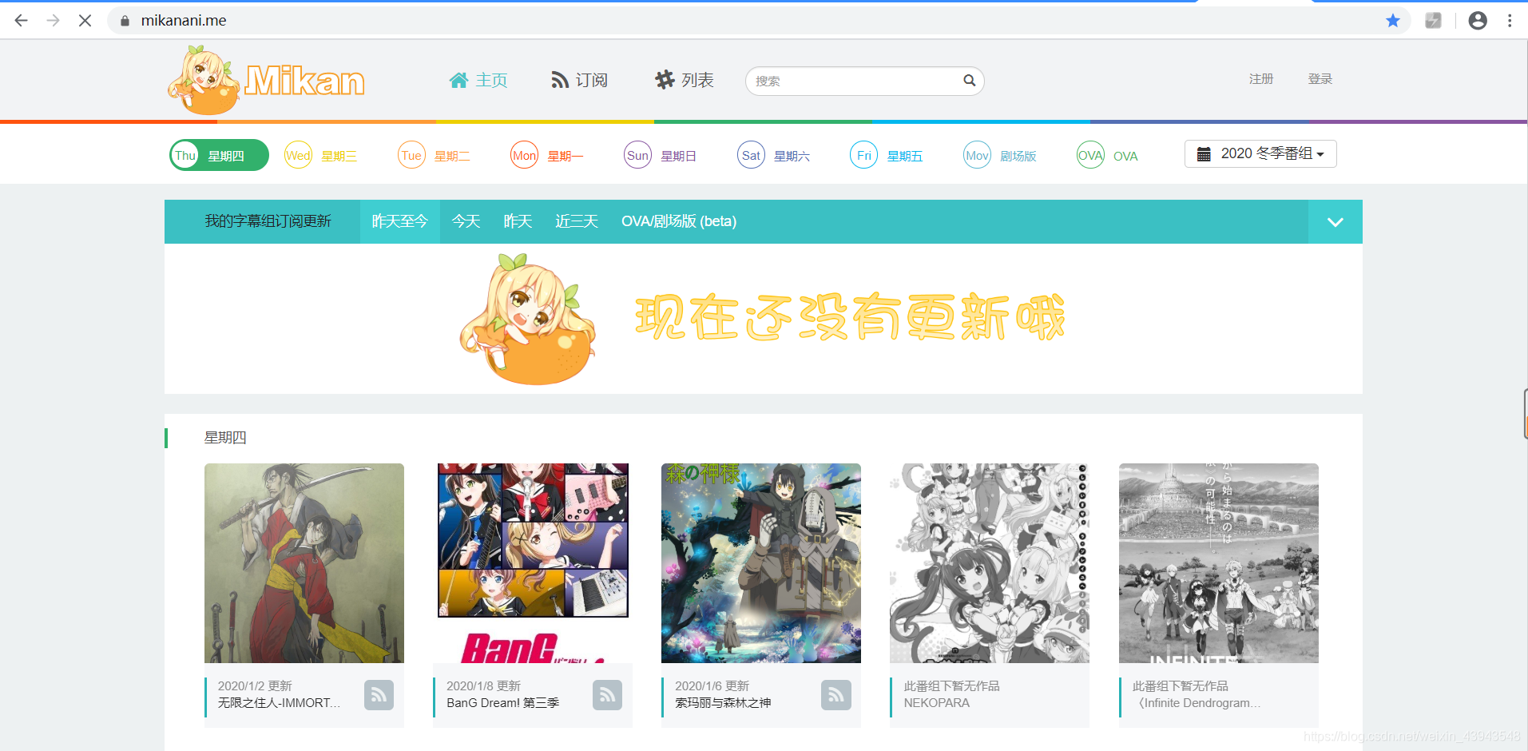Image resolution: width=1528 pixels, height=751 pixels.
Task: Switch to the 今天 tab
Action: pyautogui.click(x=466, y=221)
